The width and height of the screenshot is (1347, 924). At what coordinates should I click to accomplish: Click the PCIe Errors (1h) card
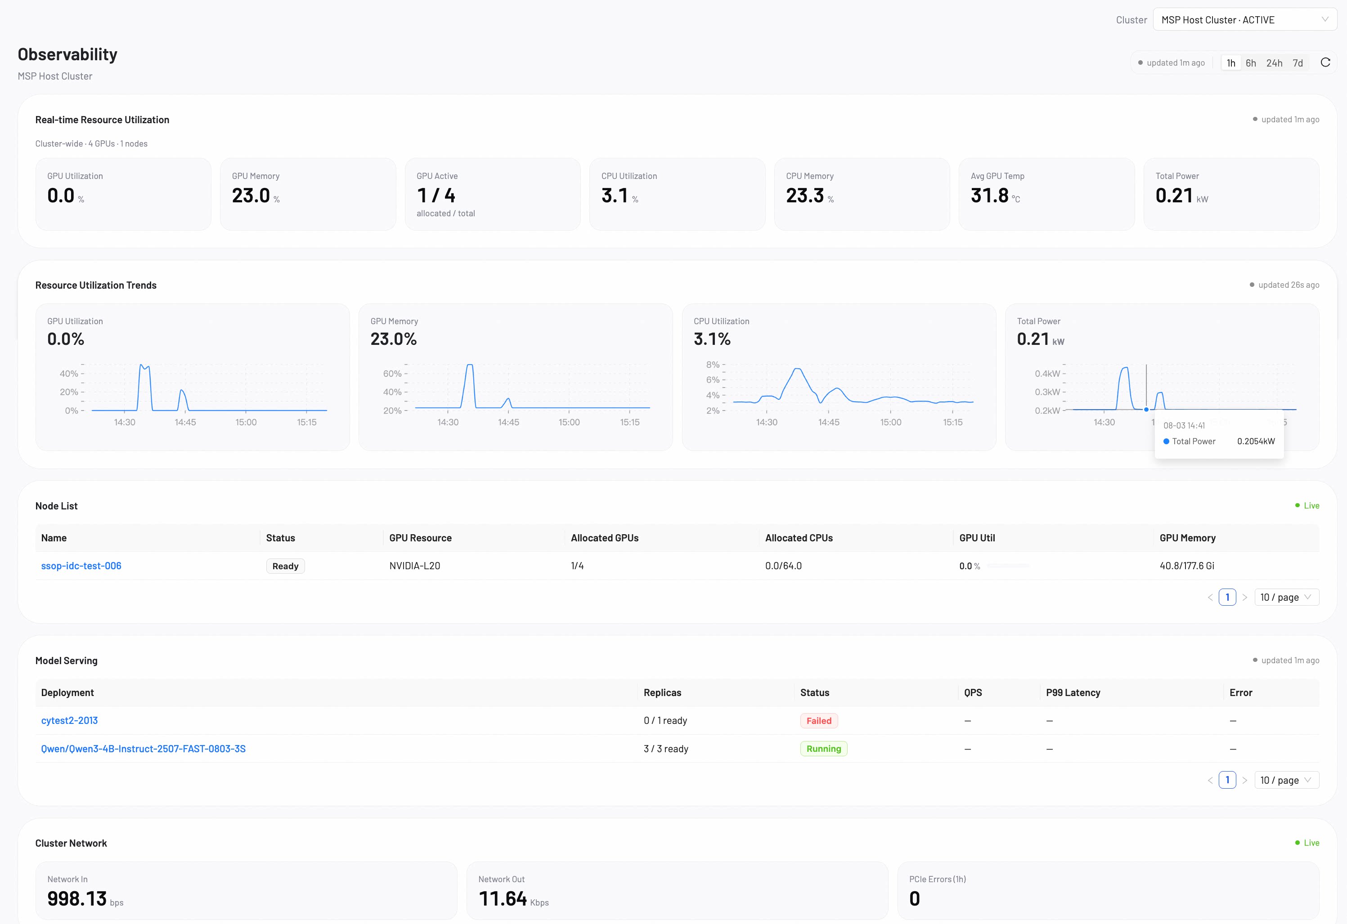click(1109, 890)
